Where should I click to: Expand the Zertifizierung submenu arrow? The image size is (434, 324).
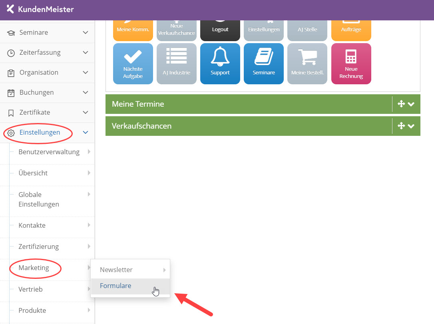[89, 246]
